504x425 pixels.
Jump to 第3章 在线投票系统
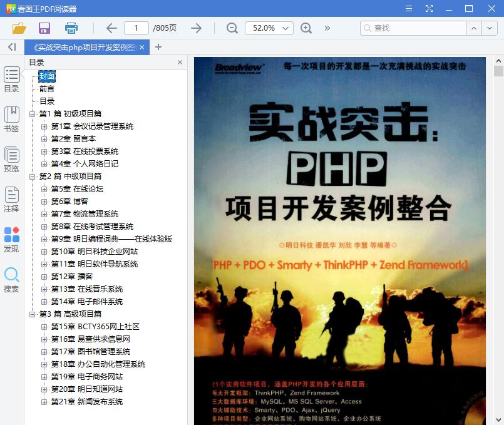tap(85, 151)
